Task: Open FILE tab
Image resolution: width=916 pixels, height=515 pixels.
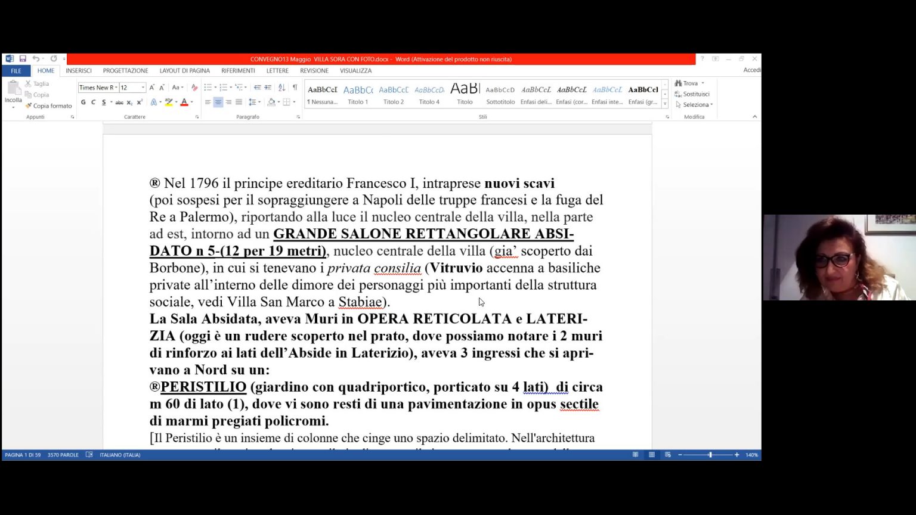Action: click(16, 70)
